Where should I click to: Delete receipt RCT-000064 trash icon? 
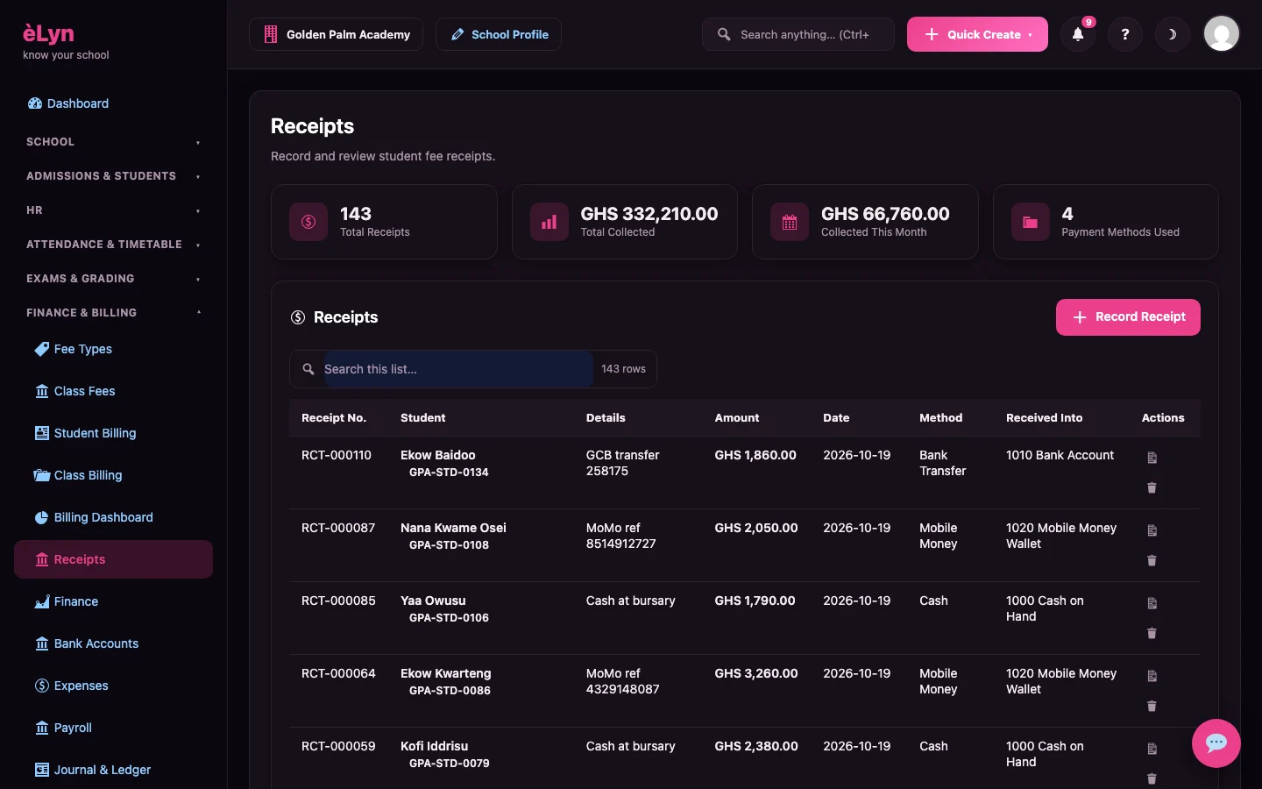(1152, 706)
